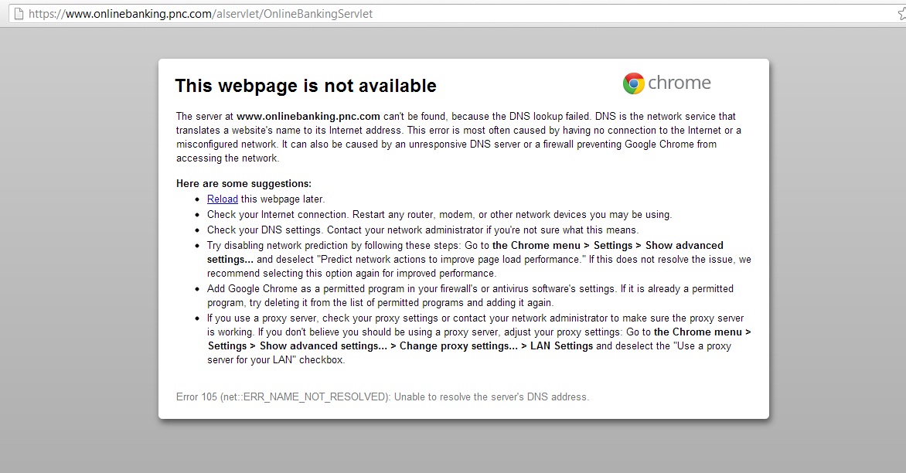Click bold text "Change proxy settings... > LAN Settings"
Screen dimensions: 906x473
point(496,346)
